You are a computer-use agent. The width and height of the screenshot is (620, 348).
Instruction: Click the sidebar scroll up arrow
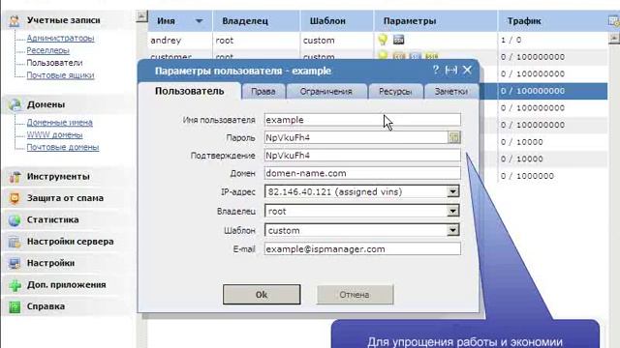pos(141,16)
